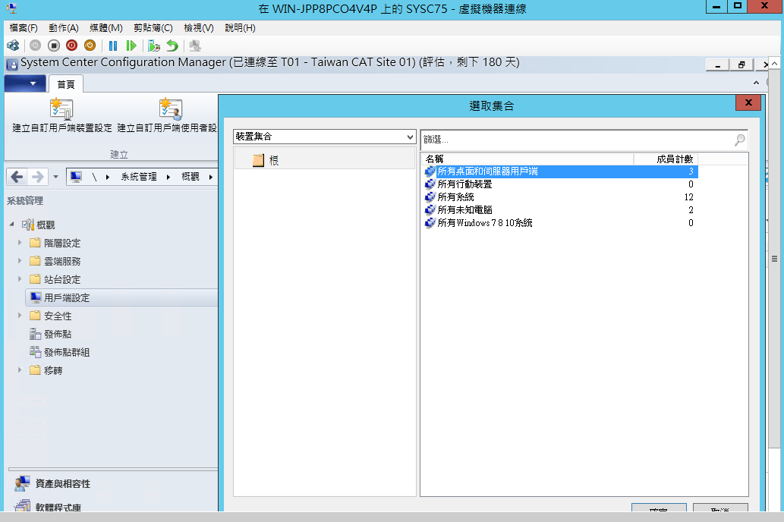Click icon beside 所有行動裝置 collection
784x522 pixels.
pos(430,184)
